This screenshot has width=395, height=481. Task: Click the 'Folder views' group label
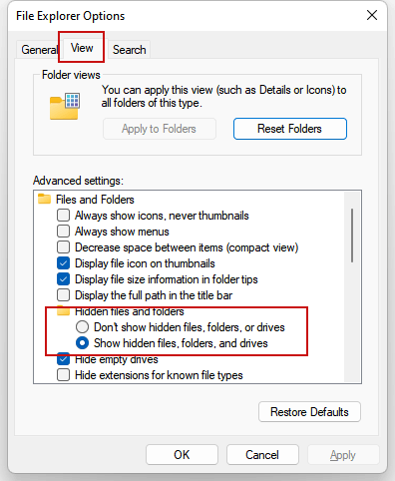(x=71, y=75)
